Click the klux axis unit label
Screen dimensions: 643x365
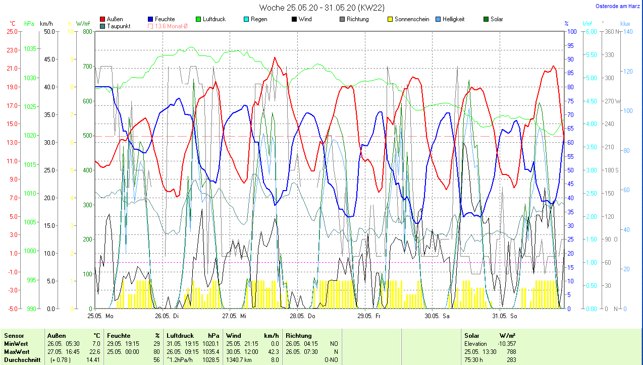(x=625, y=24)
